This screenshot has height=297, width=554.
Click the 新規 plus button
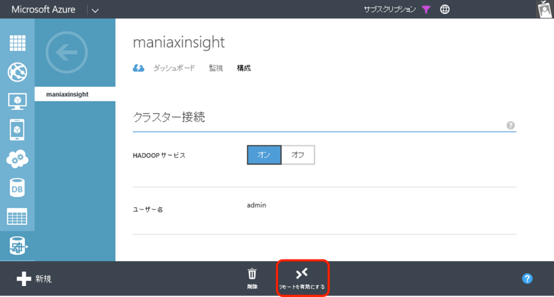point(34,279)
